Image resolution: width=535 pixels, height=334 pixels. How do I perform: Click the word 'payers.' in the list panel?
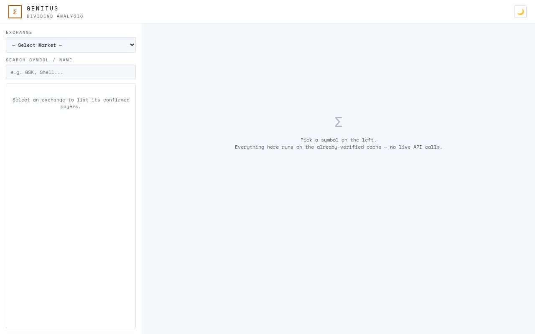[71, 106]
